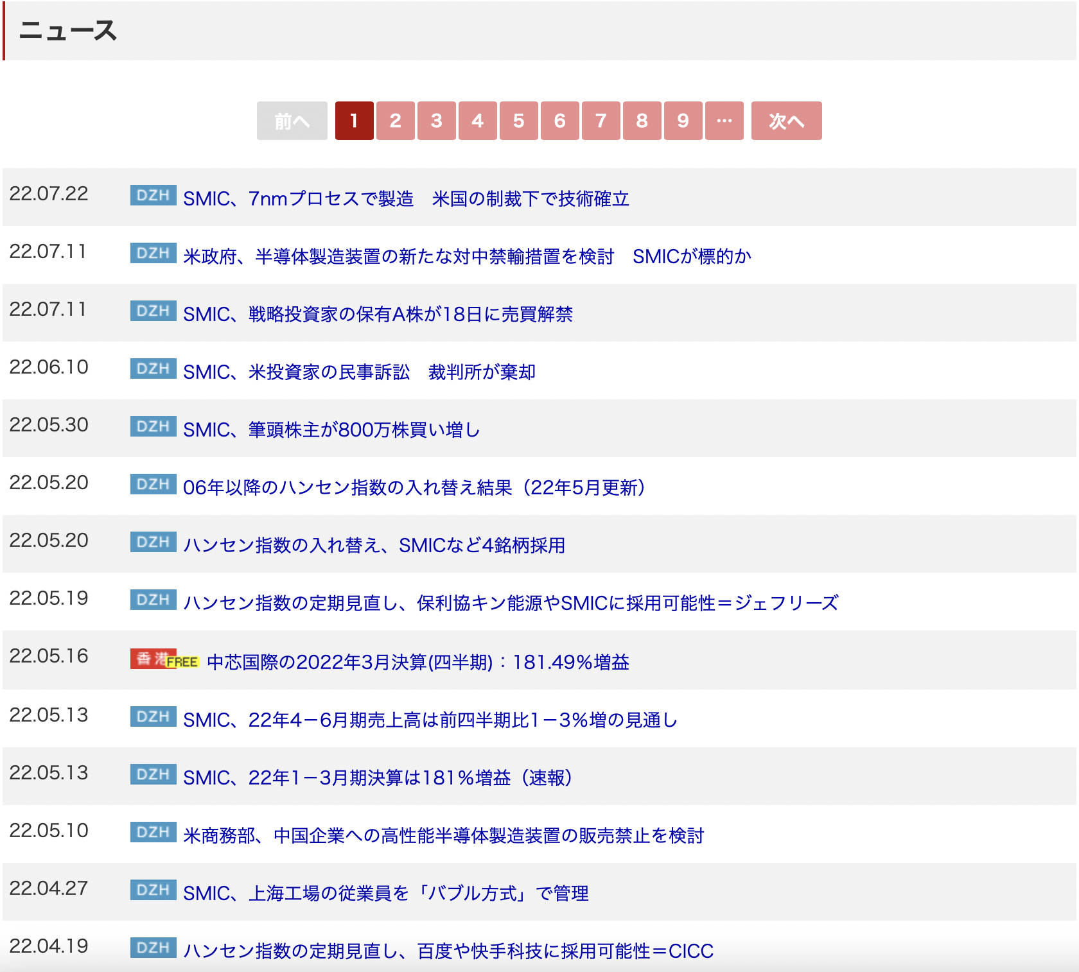This screenshot has width=1079, height=972.
Task: Click DZH badge on 22.04.19 row
Action: (x=153, y=948)
